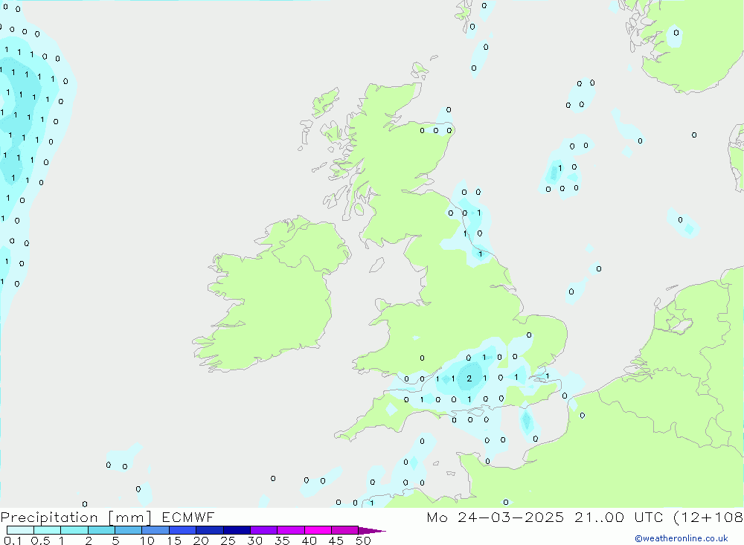Click the 0.1–0.5 mm legend color swatch

coord(20,530)
